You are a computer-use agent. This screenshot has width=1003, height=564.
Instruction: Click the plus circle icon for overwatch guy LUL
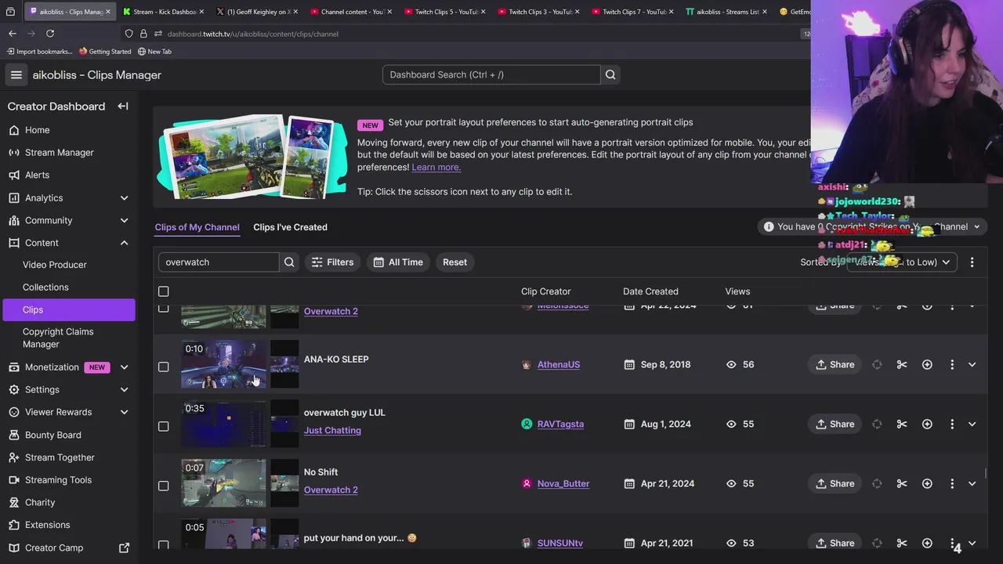point(927,424)
